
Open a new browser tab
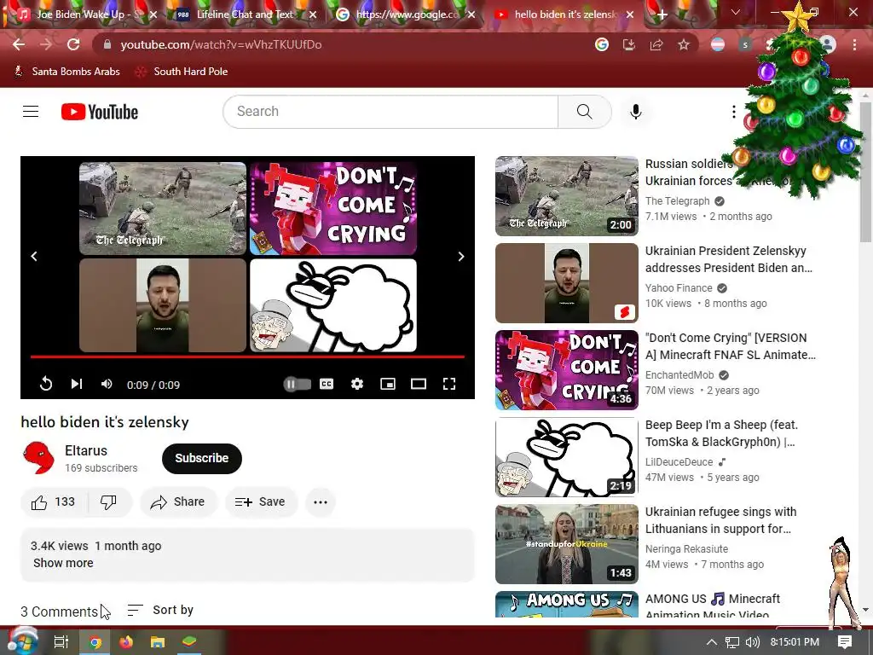click(x=662, y=15)
